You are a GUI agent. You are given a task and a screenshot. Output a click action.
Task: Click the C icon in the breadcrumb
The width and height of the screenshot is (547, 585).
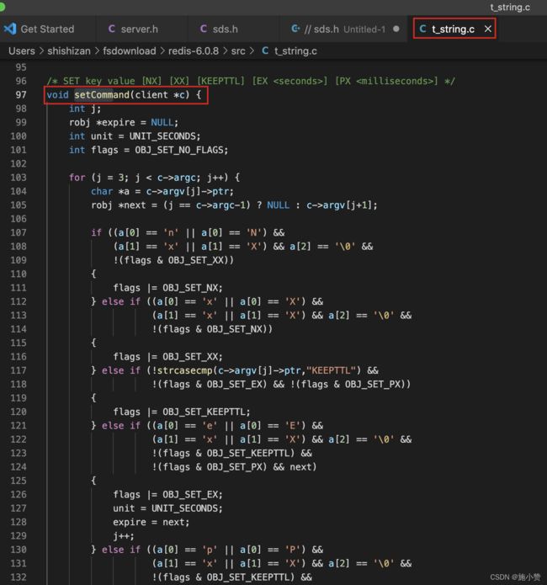(x=265, y=51)
